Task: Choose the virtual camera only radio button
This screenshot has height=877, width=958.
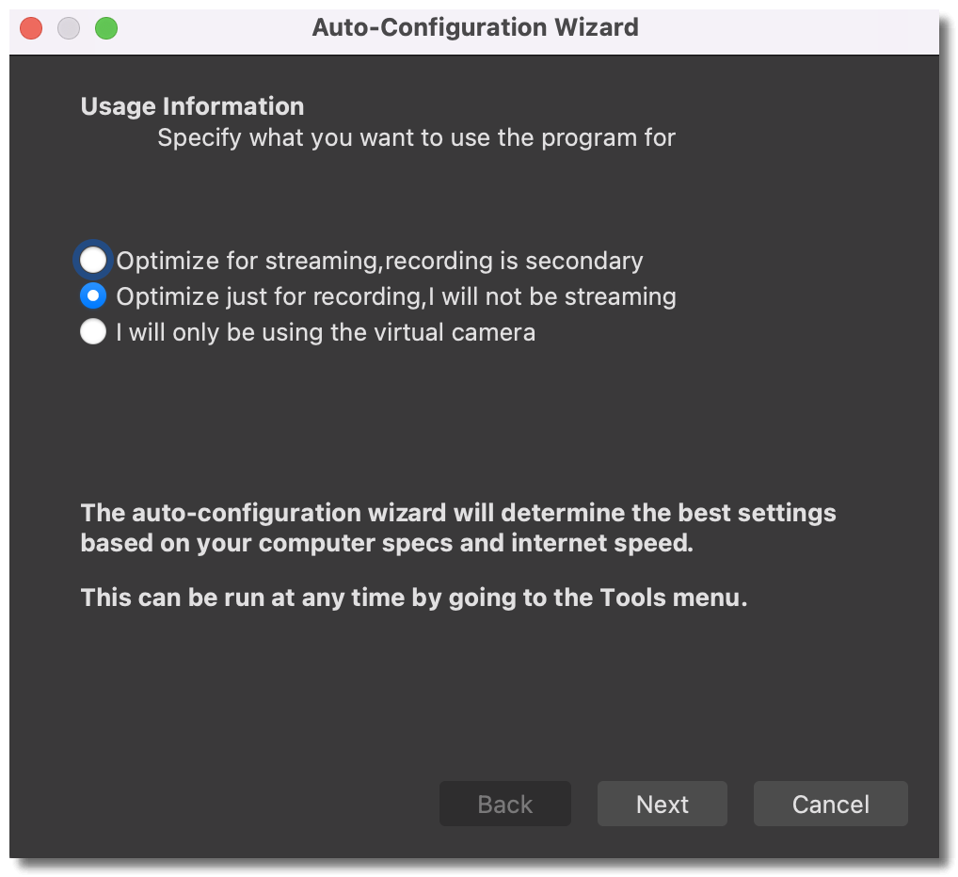Action: tap(93, 331)
